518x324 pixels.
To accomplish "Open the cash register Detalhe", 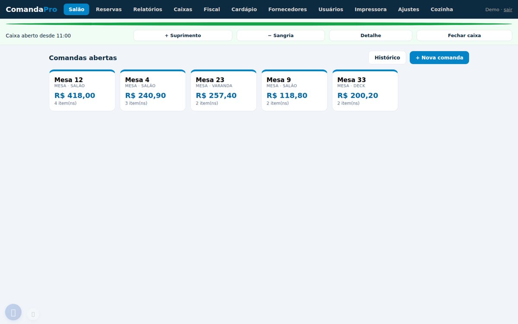I will (x=371, y=35).
